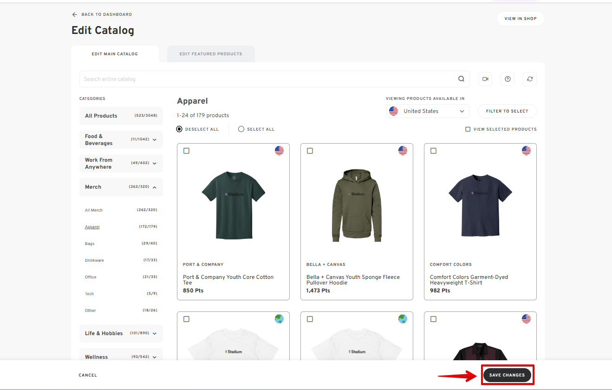Check the Port & Company Youth Tee checkbox
The height and width of the screenshot is (390, 612).
(187, 151)
